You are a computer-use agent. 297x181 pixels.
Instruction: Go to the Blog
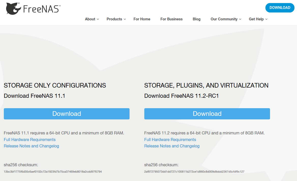[196, 19]
